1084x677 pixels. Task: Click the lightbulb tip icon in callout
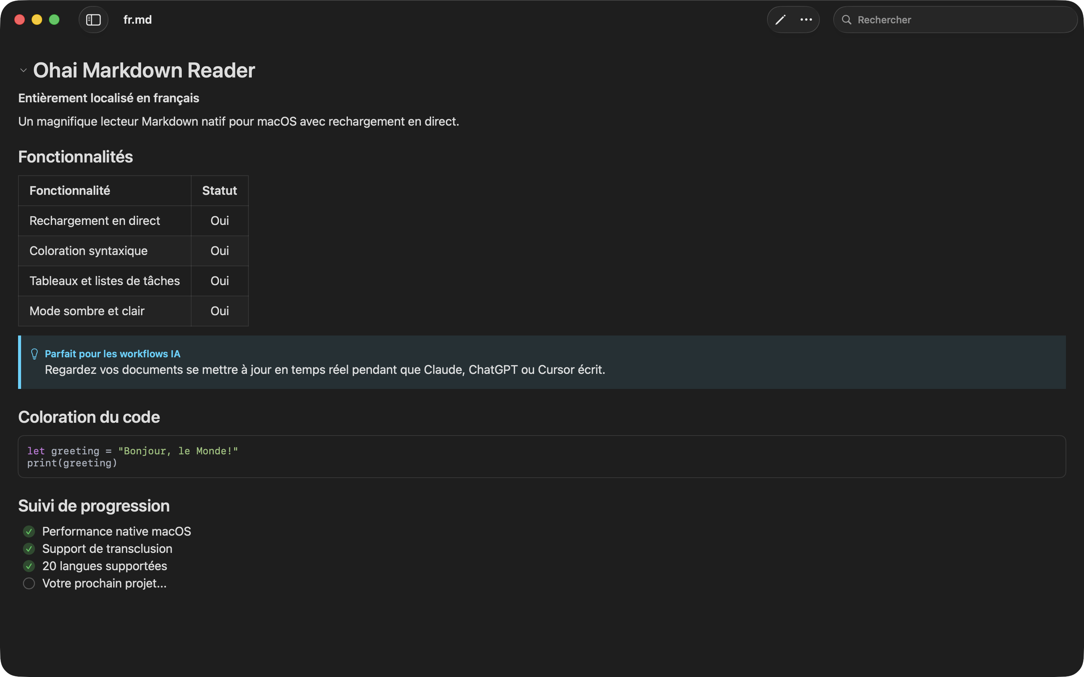35,354
